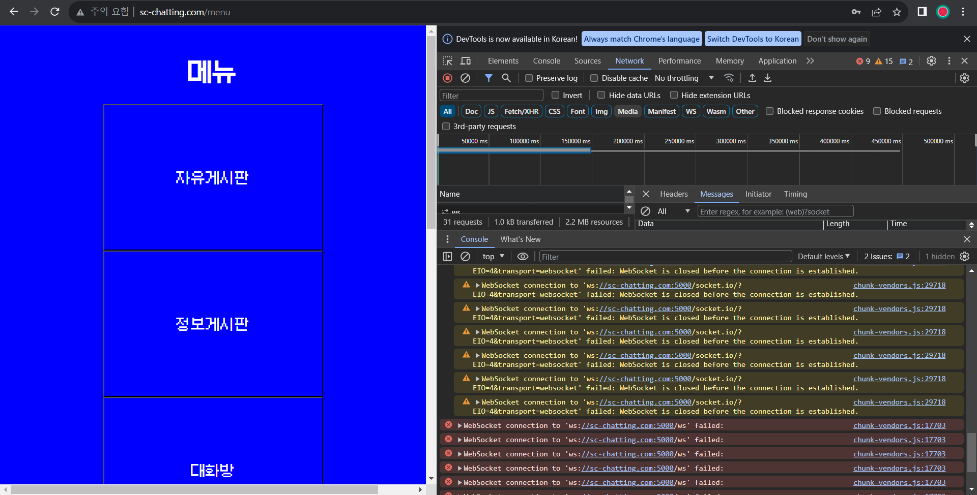Open the Chrome three-dot menu
977x495 pixels.
tap(963, 12)
